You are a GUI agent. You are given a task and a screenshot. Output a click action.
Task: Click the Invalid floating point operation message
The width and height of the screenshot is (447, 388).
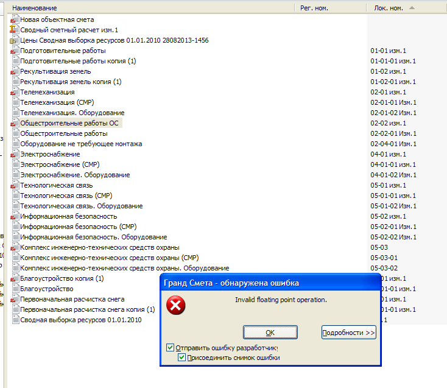tap(281, 300)
